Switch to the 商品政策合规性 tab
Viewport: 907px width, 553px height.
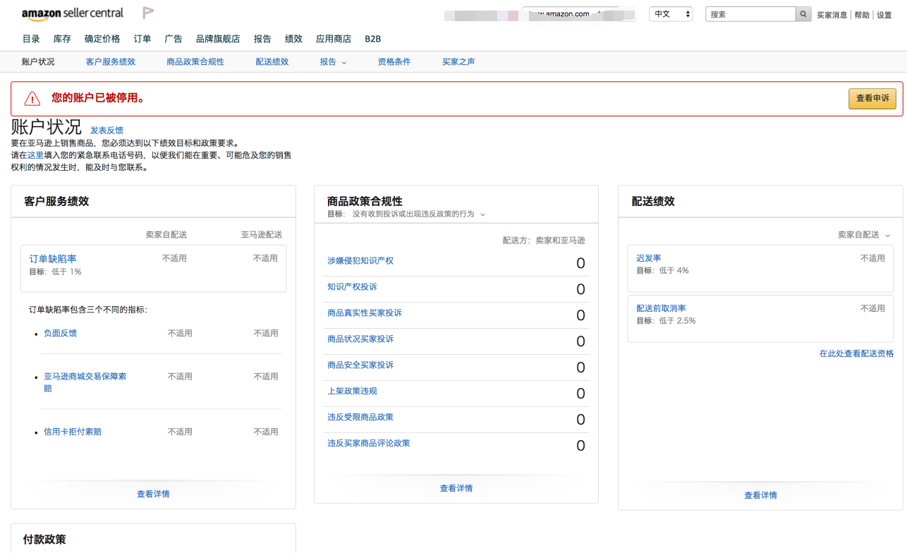tap(195, 62)
